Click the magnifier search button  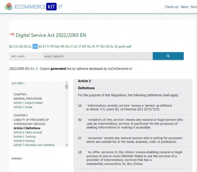168,56
